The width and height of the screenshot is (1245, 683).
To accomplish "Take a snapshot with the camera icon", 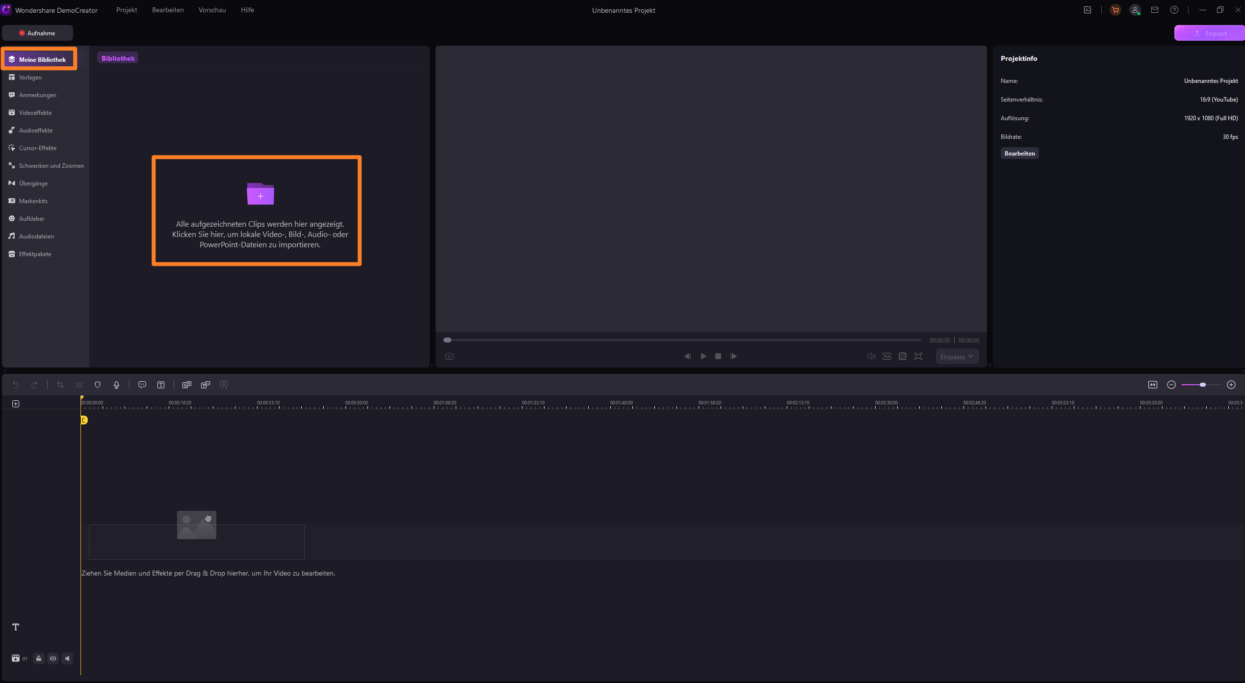I will pyautogui.click(x=449, y=356).
